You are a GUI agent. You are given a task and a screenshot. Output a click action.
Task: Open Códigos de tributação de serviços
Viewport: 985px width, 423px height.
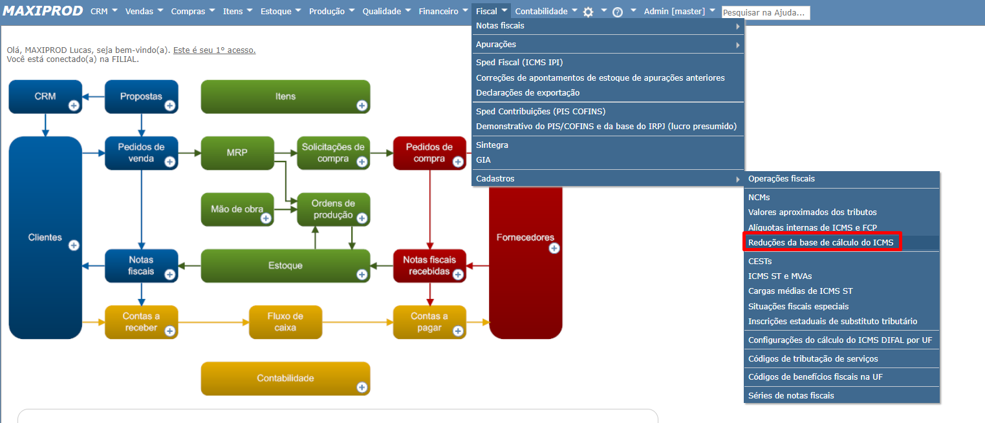[841, 358]
